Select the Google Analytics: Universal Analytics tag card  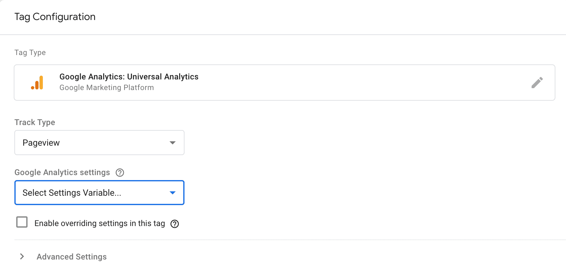pyautogui.click(x=285, y=83)
